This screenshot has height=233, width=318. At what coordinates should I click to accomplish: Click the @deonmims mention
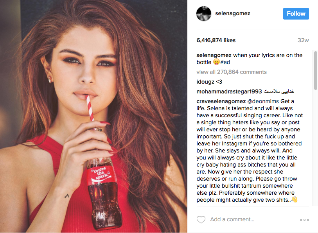point(263,101)
